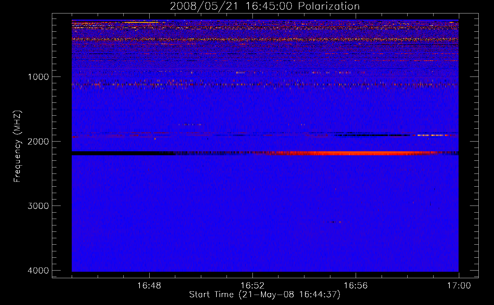Select the 4000 frequency axis label
Viewport: 494px width, 305px height.
[38, 271]
